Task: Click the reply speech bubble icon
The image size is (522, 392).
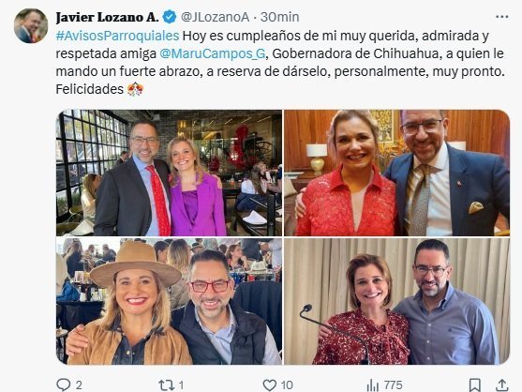Action: 63,384
